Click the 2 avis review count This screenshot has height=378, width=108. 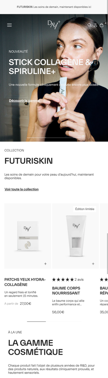pos(79,279)
